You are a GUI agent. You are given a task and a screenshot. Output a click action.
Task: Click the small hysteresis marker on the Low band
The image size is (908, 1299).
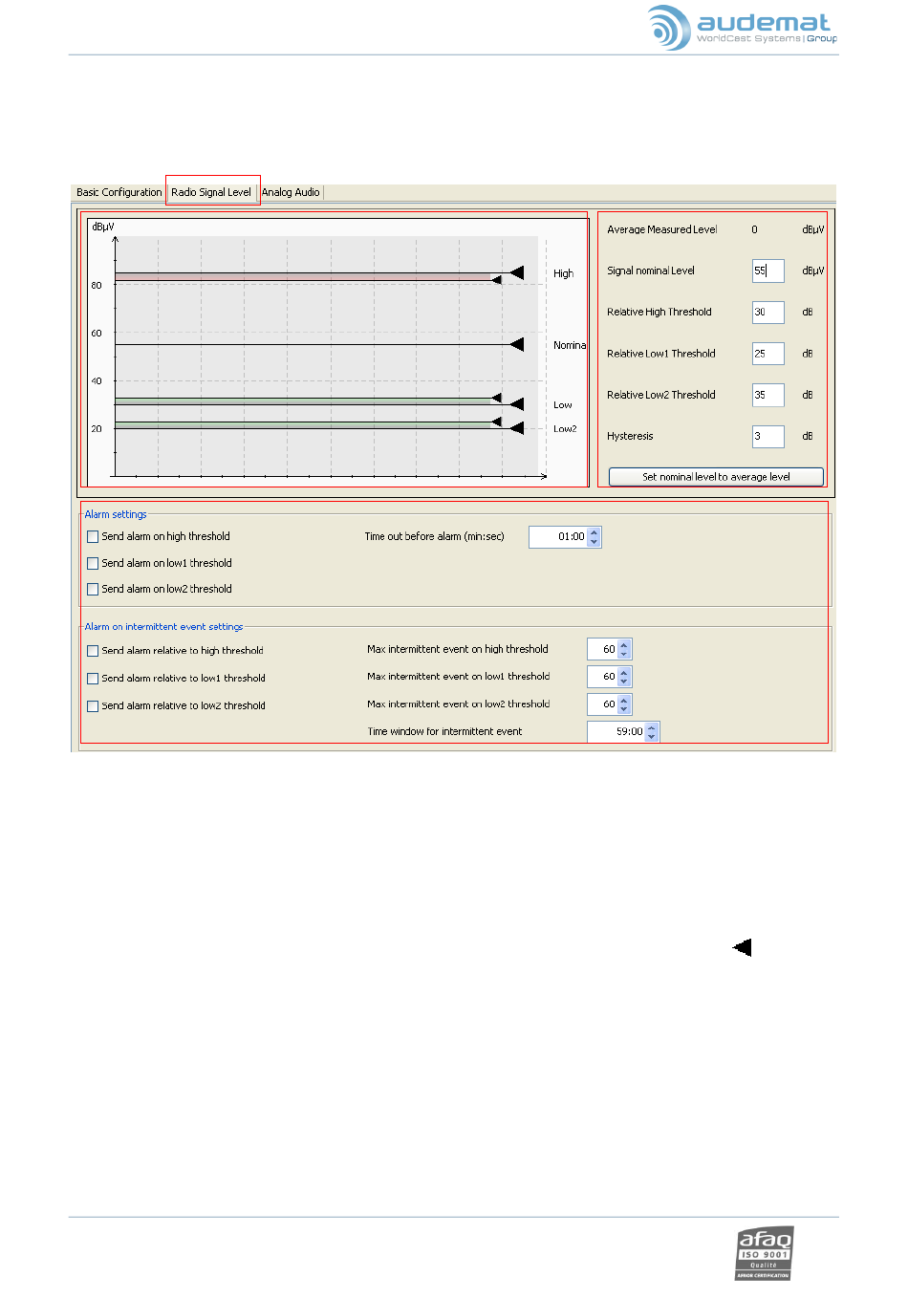(496, 397)
